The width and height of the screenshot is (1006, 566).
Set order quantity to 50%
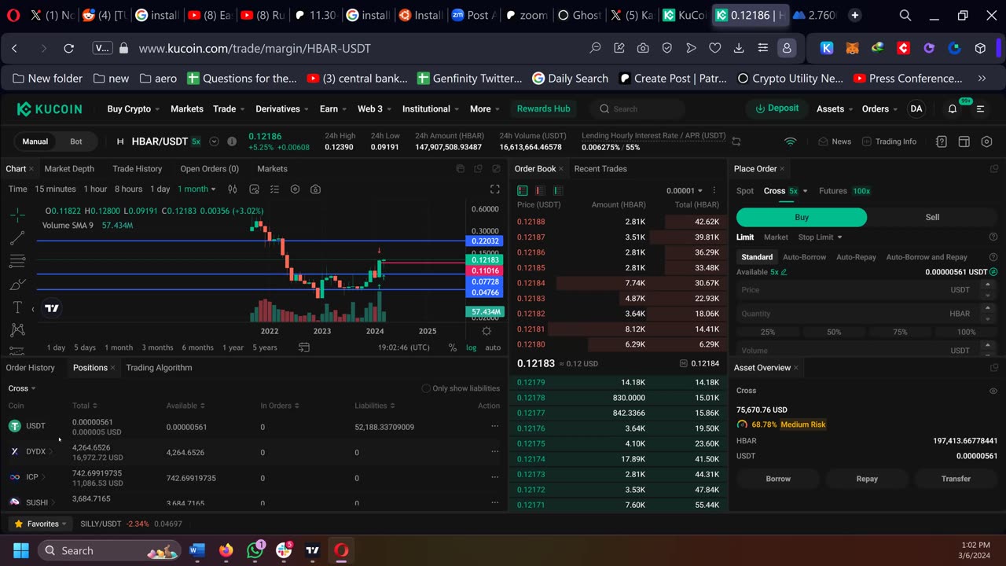(x=834, y=333)
